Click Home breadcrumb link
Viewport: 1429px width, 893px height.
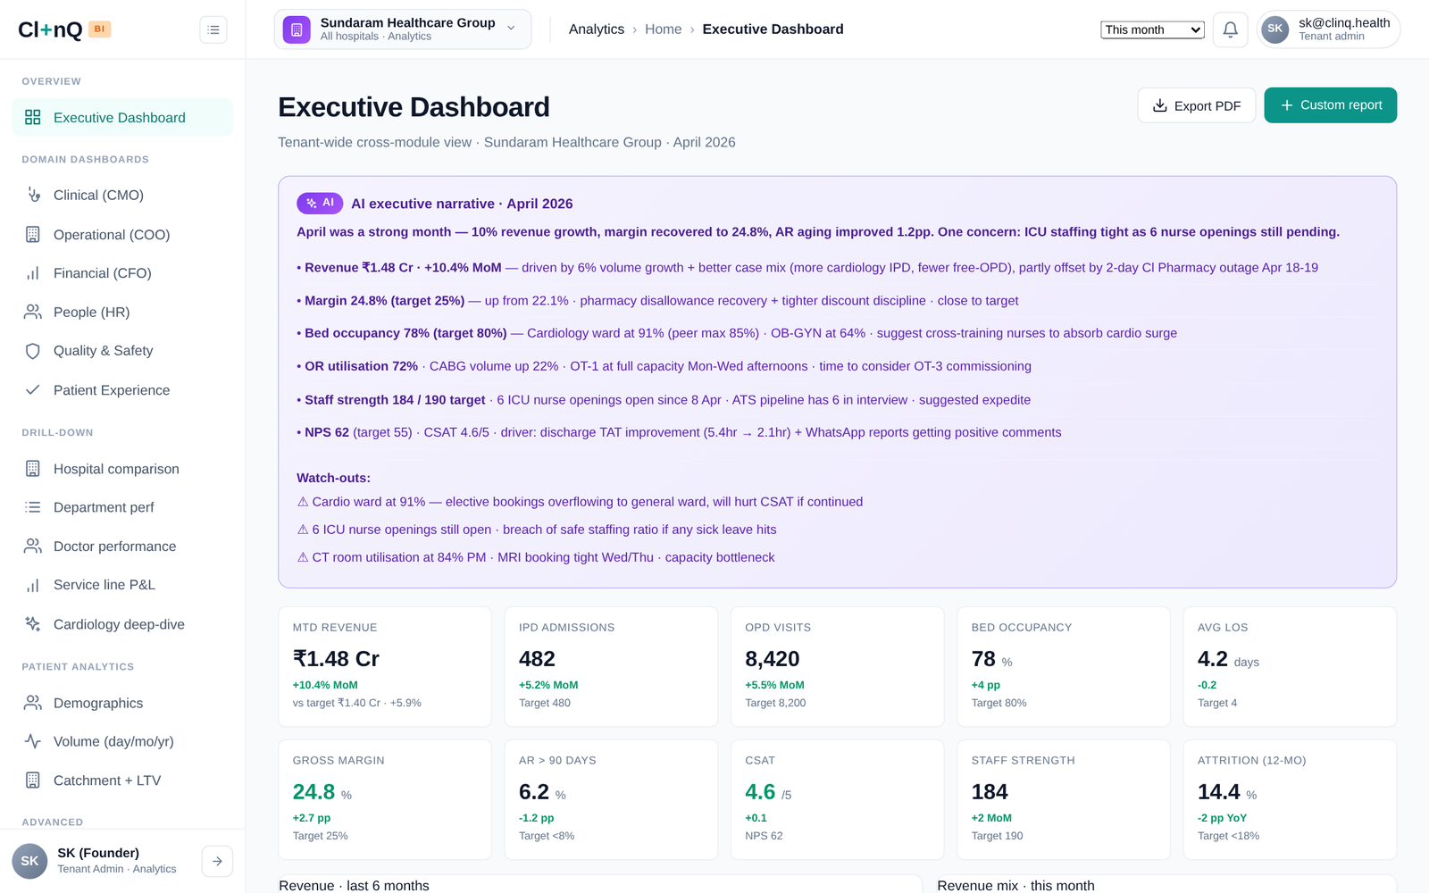(664, 29)
